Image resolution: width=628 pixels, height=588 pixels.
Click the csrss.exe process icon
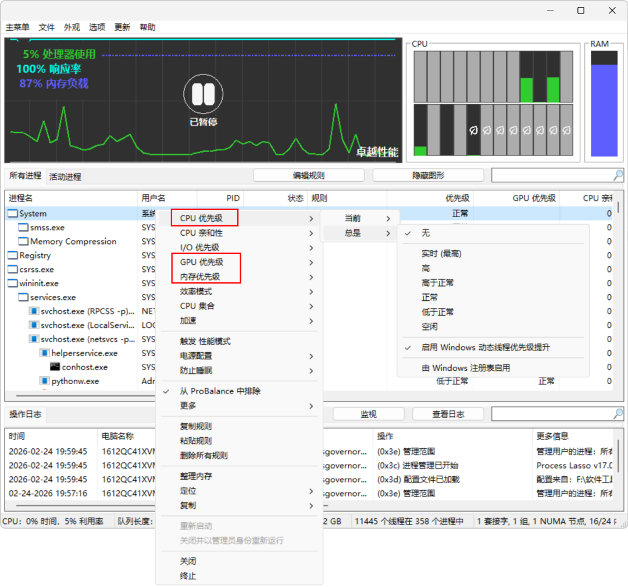(13, 269)
